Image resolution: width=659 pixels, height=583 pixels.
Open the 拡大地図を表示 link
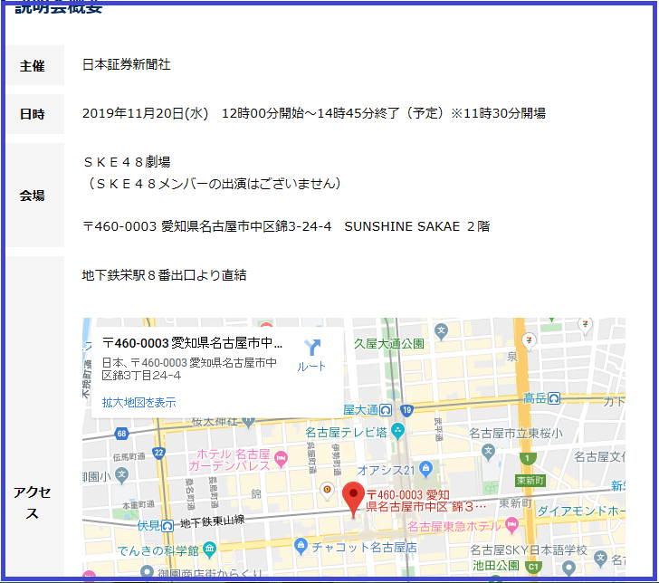(x=138, y=403)
